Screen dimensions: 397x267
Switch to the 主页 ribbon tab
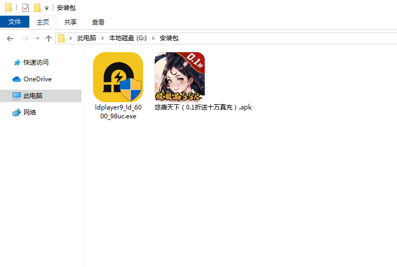[x=43, y=22]
